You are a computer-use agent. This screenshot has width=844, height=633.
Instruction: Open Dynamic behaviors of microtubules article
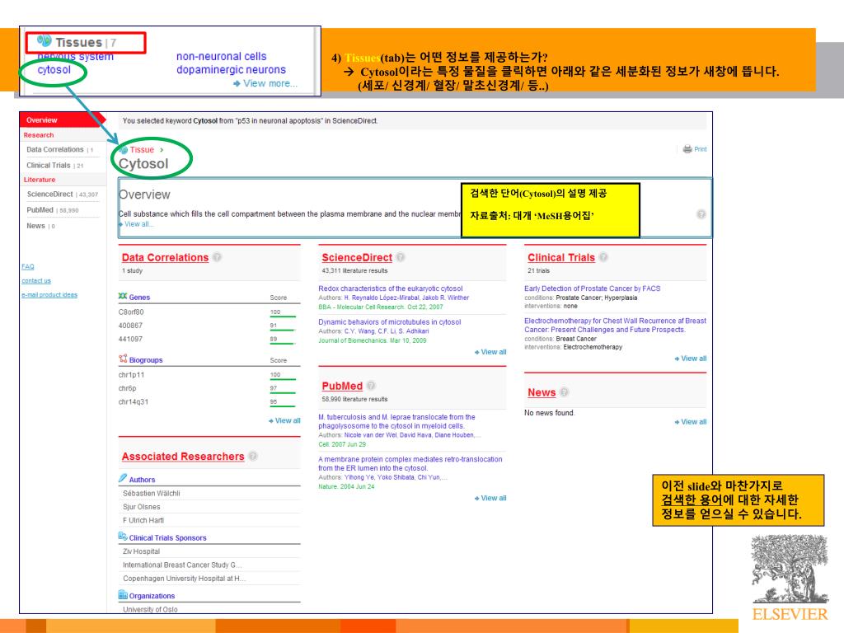pyautogui.click(x=389, y=322)
